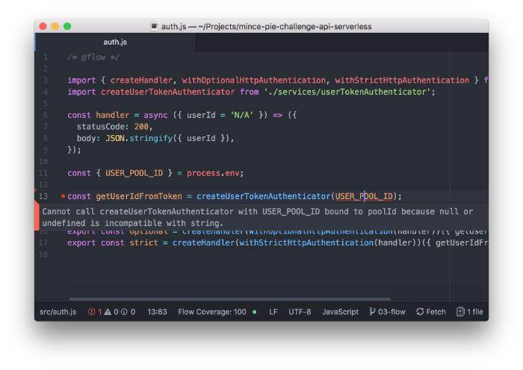Click the horizontal editor scrollbar
This screenshot has height=370, width=523.
(x=229, y=299)
